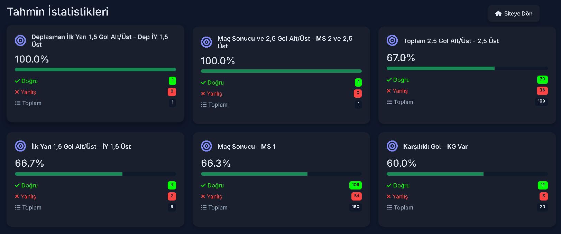Screen dimensions: 561x234
Task: Click the Tahmin İstatistikleri heading
Action: tap(58, 11)
